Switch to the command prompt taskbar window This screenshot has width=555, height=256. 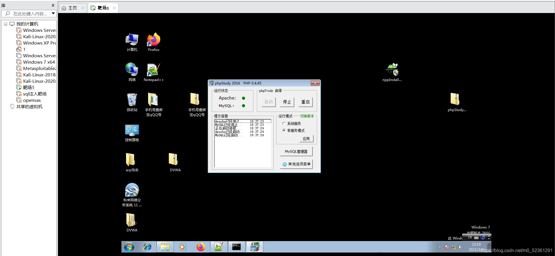click(x=237, y=247)
